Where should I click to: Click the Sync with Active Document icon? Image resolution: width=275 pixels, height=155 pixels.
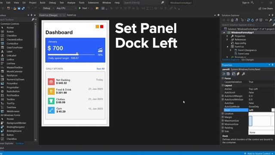tap(248, 20)
